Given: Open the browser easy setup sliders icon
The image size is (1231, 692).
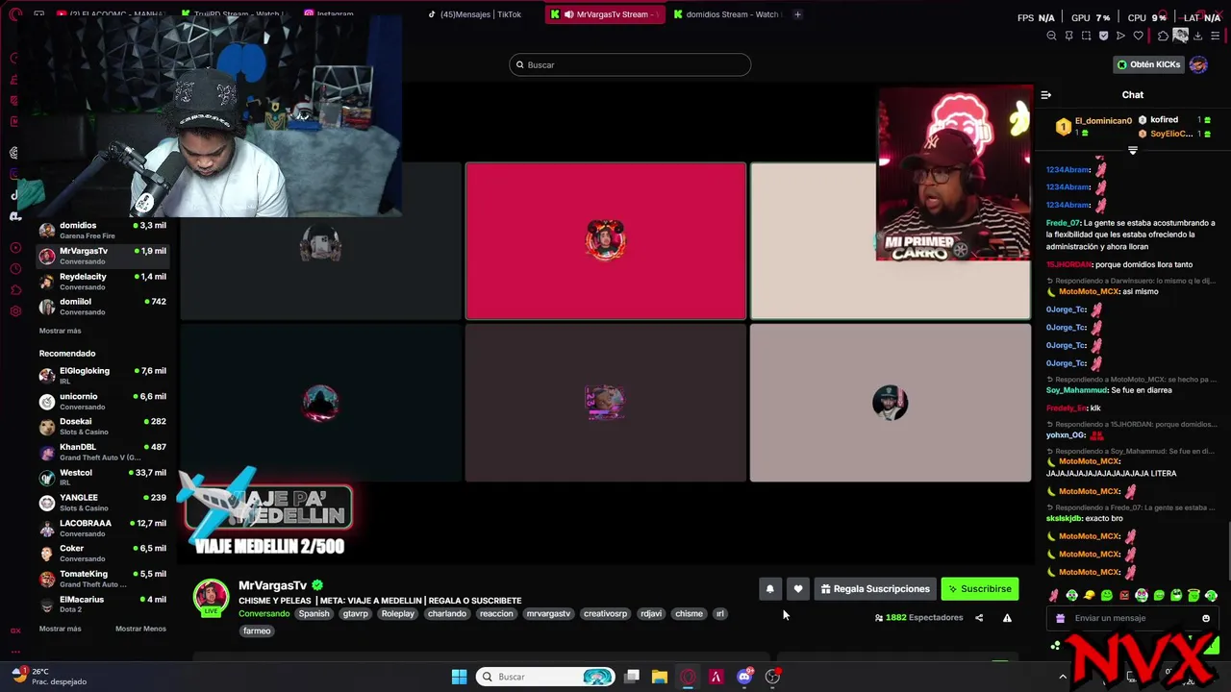Looking at the screenshot, I should pos(1216,36).
